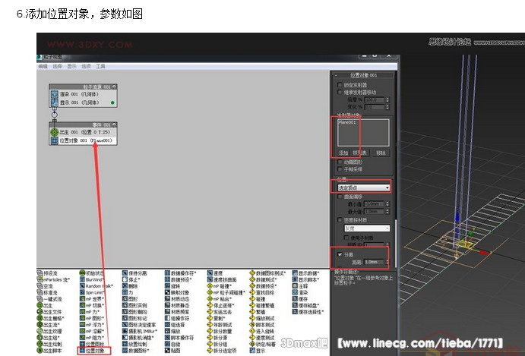Choose the 年龄测试 test icon
The width and height of the screenshot is (525, 356).
pos(210,325)
